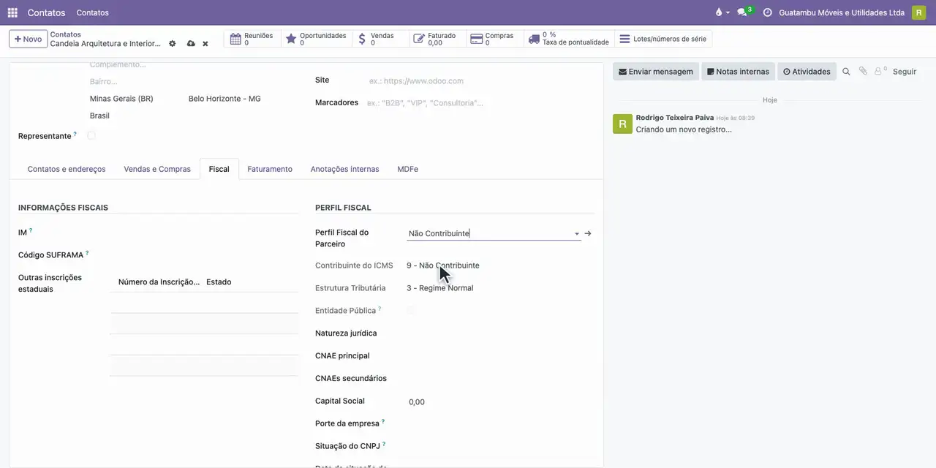Click the Enviar mensagem button
Image resolution: width=936 pixels, height=468 pixels.
pos(656,72)
